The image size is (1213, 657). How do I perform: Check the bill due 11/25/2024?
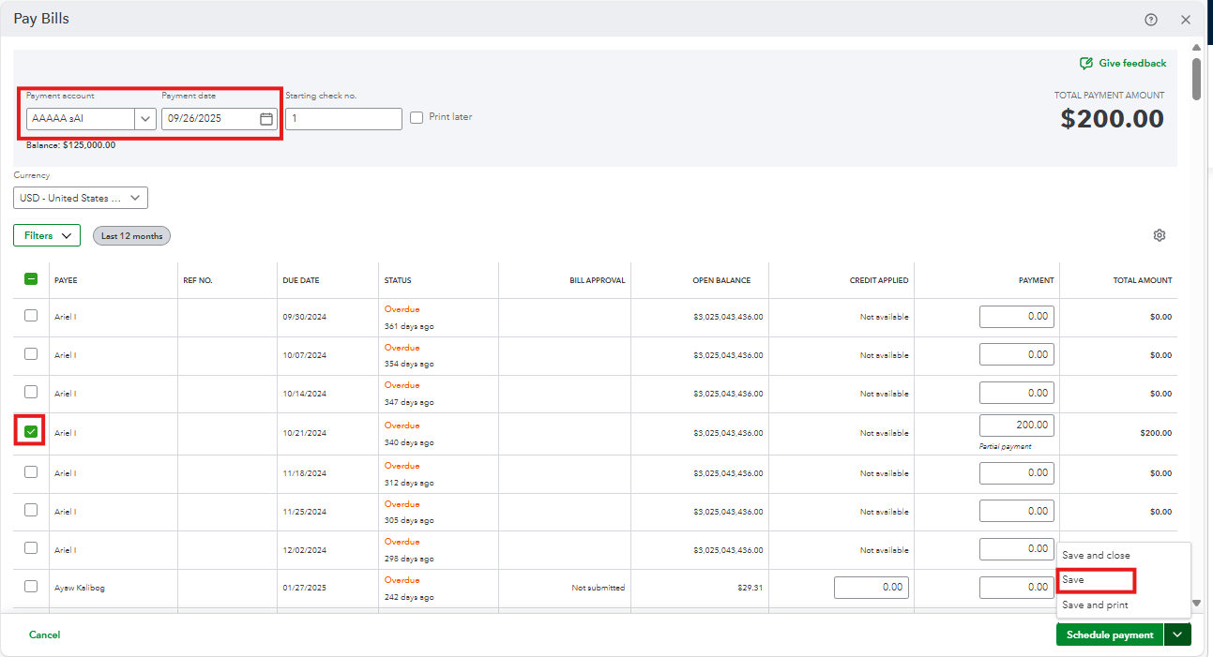(31, 511)
